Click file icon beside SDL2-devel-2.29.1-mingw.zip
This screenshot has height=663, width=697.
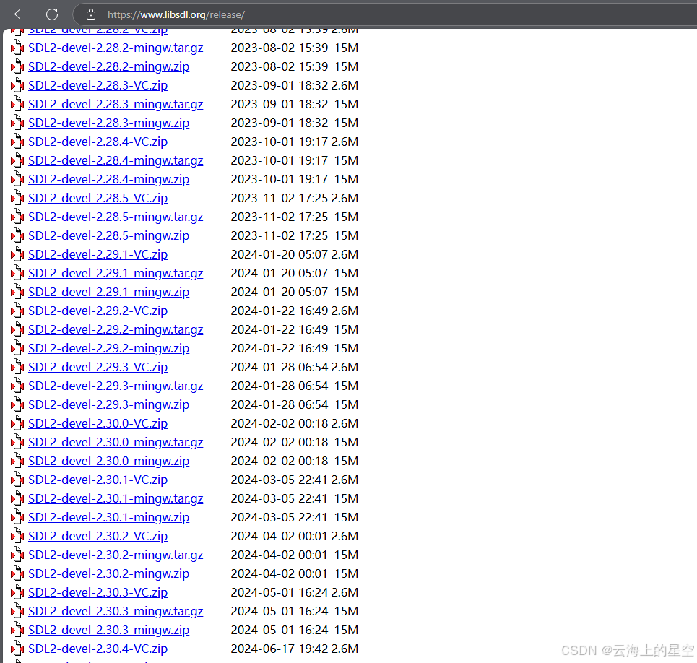[x=17, y=291]
